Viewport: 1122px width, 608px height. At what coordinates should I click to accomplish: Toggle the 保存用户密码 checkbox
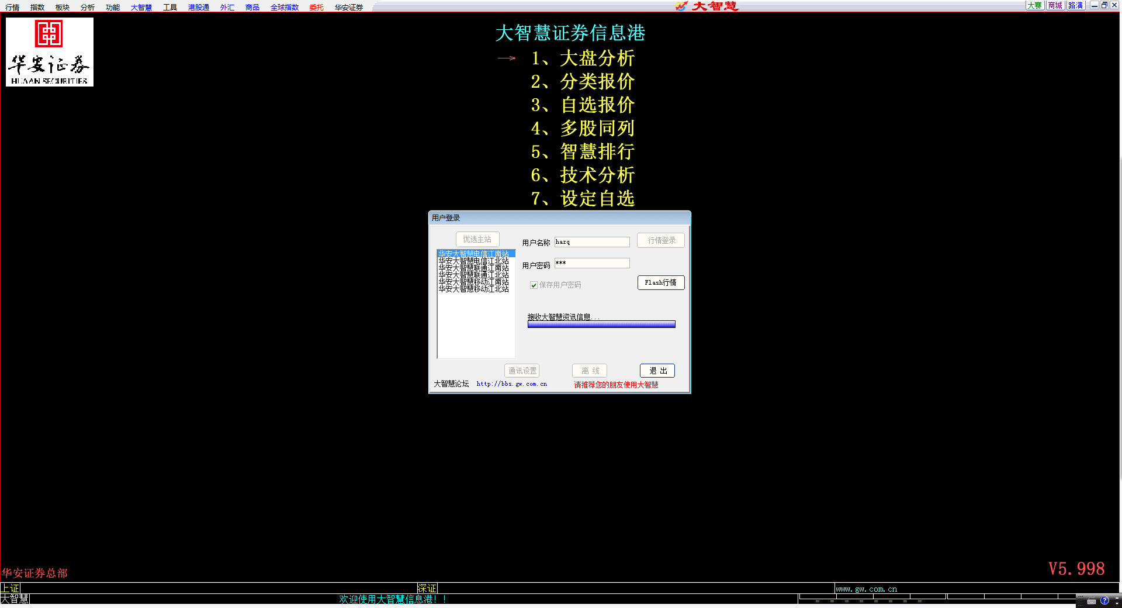click(x=534, y=285)
